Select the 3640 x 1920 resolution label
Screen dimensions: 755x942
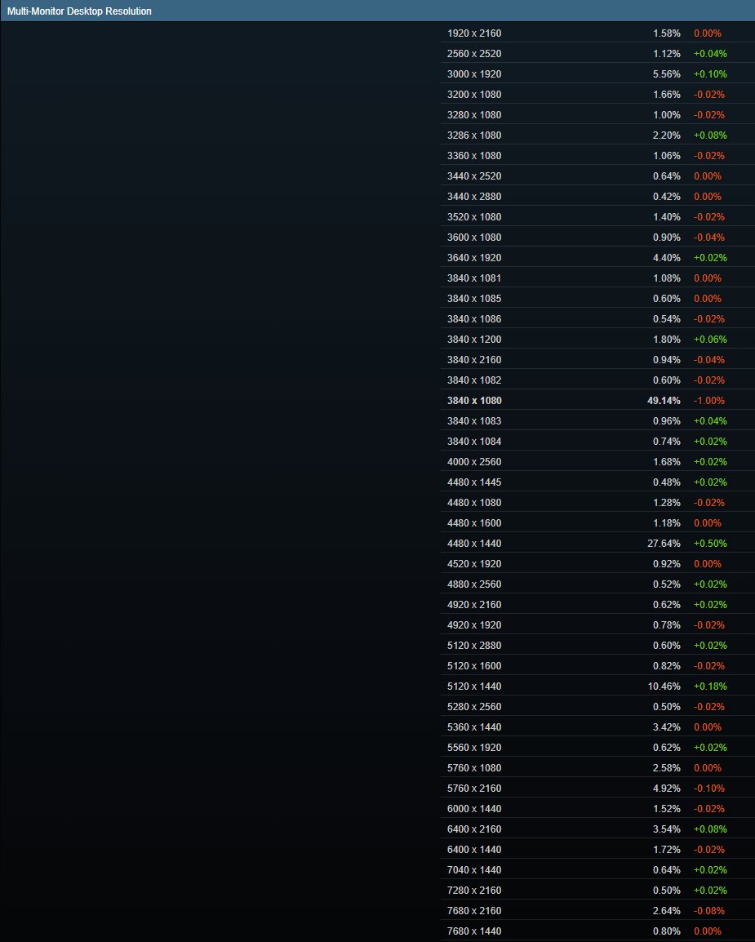pyautogui.click(x=474, y=258)
